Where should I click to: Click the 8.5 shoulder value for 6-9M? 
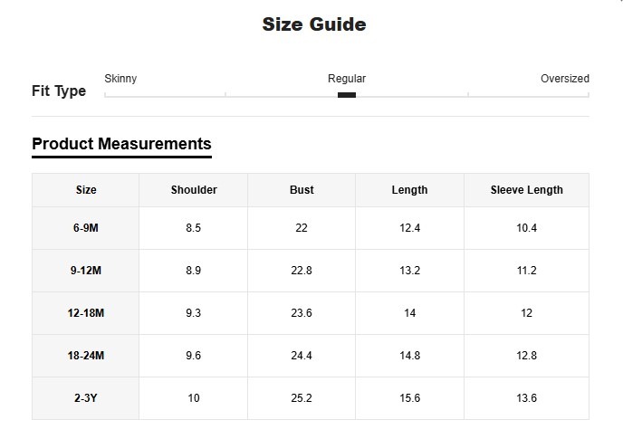(x=193, y=228)
